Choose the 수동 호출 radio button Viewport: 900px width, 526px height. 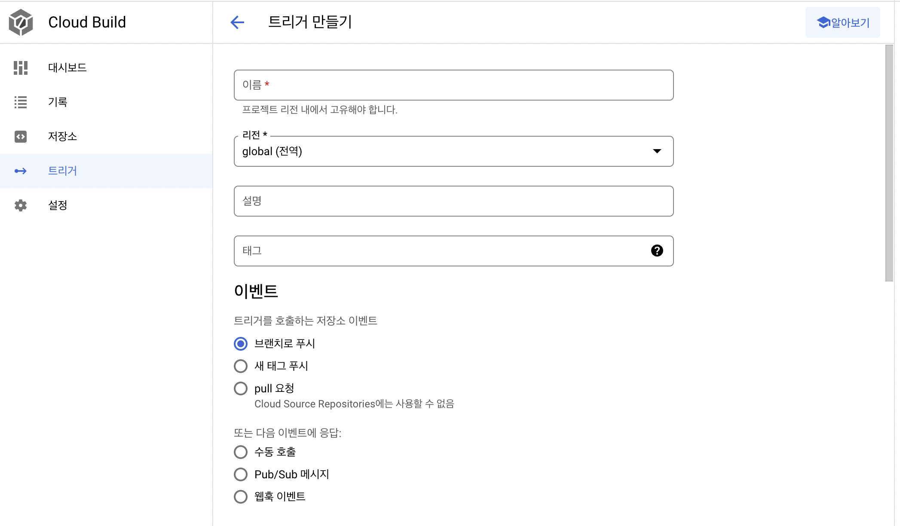(241, 452)
